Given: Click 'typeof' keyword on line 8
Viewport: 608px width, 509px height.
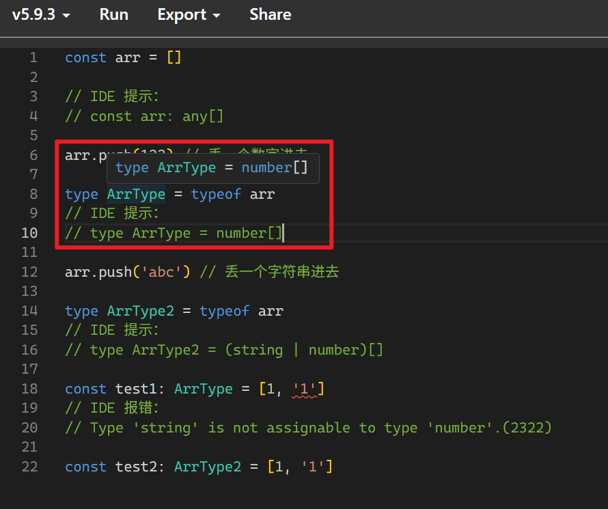Looking at the screenshot, I should pos(216,194).
